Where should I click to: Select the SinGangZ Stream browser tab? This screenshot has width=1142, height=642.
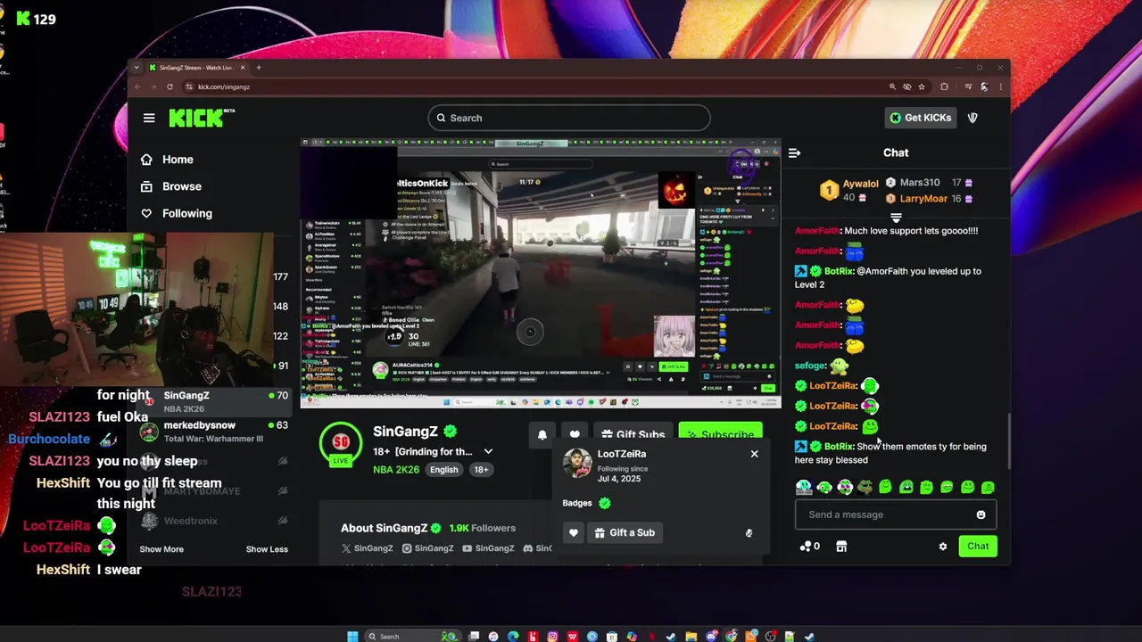[x=198, y=68]
